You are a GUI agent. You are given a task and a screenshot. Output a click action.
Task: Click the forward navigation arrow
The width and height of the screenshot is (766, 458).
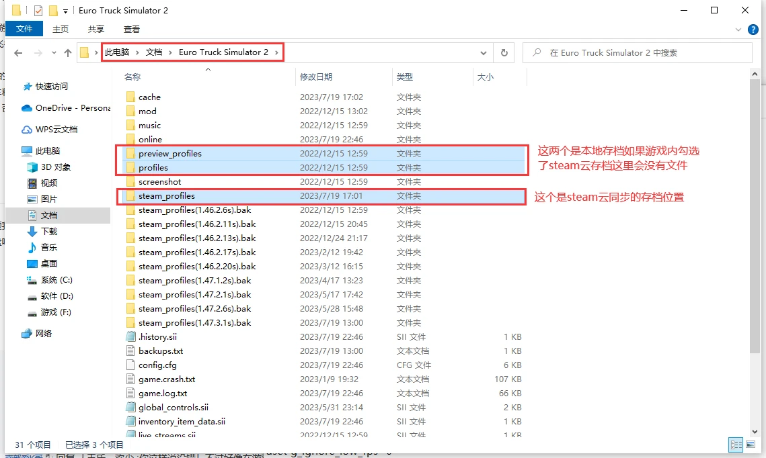38,52
